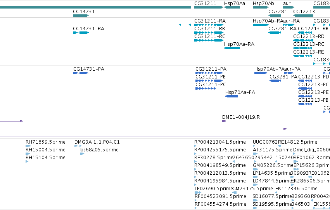Click transcript CG12213-RC

(302, 48)
